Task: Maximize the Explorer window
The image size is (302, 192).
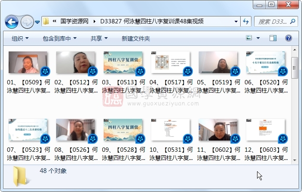Action: (x=271, y=5)
